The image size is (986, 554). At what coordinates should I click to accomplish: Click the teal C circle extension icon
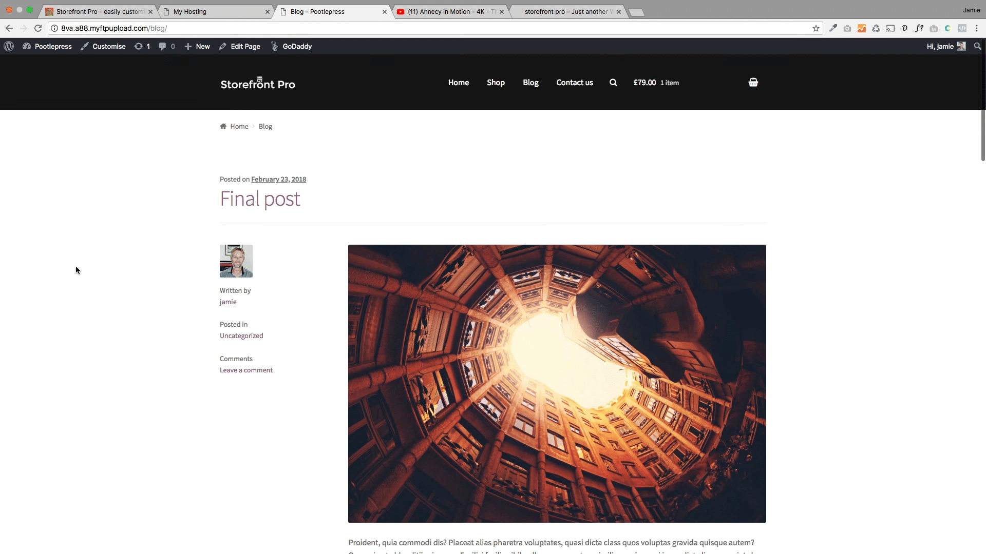948,28
